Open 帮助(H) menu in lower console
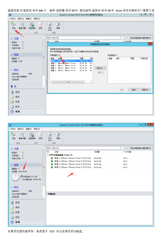This screenshot has width=162, height=243. pyautogui.click(x=37, y=129)
